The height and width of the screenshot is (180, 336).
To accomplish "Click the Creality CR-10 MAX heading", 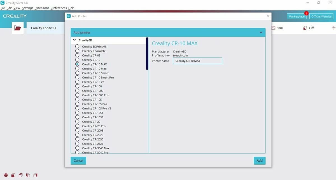I will (x=175, y=44).
